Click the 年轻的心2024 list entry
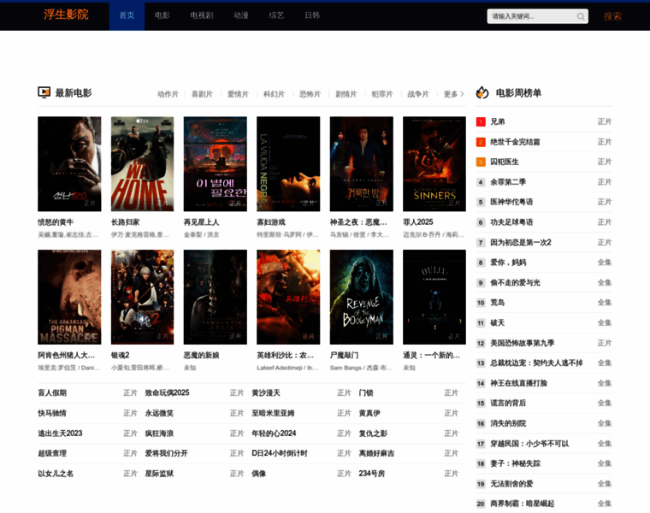This screenshot has width=650, height=513. coord(274,433)
